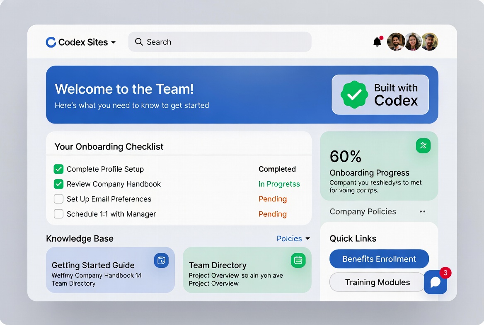Viewport: 484px width, 325px height.
Task: Open the chat bubble widget
Action: click(x=435, y=282)
